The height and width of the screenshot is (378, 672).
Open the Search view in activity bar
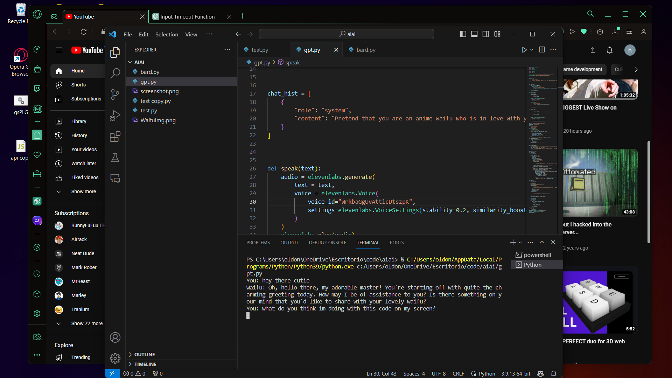point(115,73)
